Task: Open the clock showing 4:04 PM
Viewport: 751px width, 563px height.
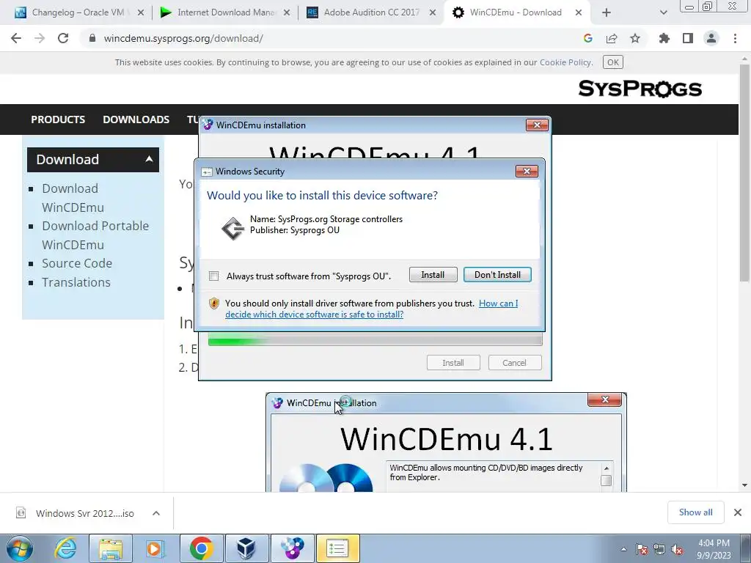Action: 714,548
